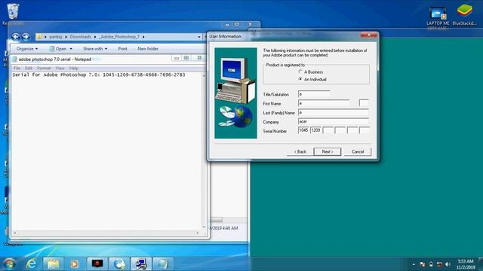Open the Share with dropdown
Viewport: 483px width, 271px height.
[x=95, y=49]
